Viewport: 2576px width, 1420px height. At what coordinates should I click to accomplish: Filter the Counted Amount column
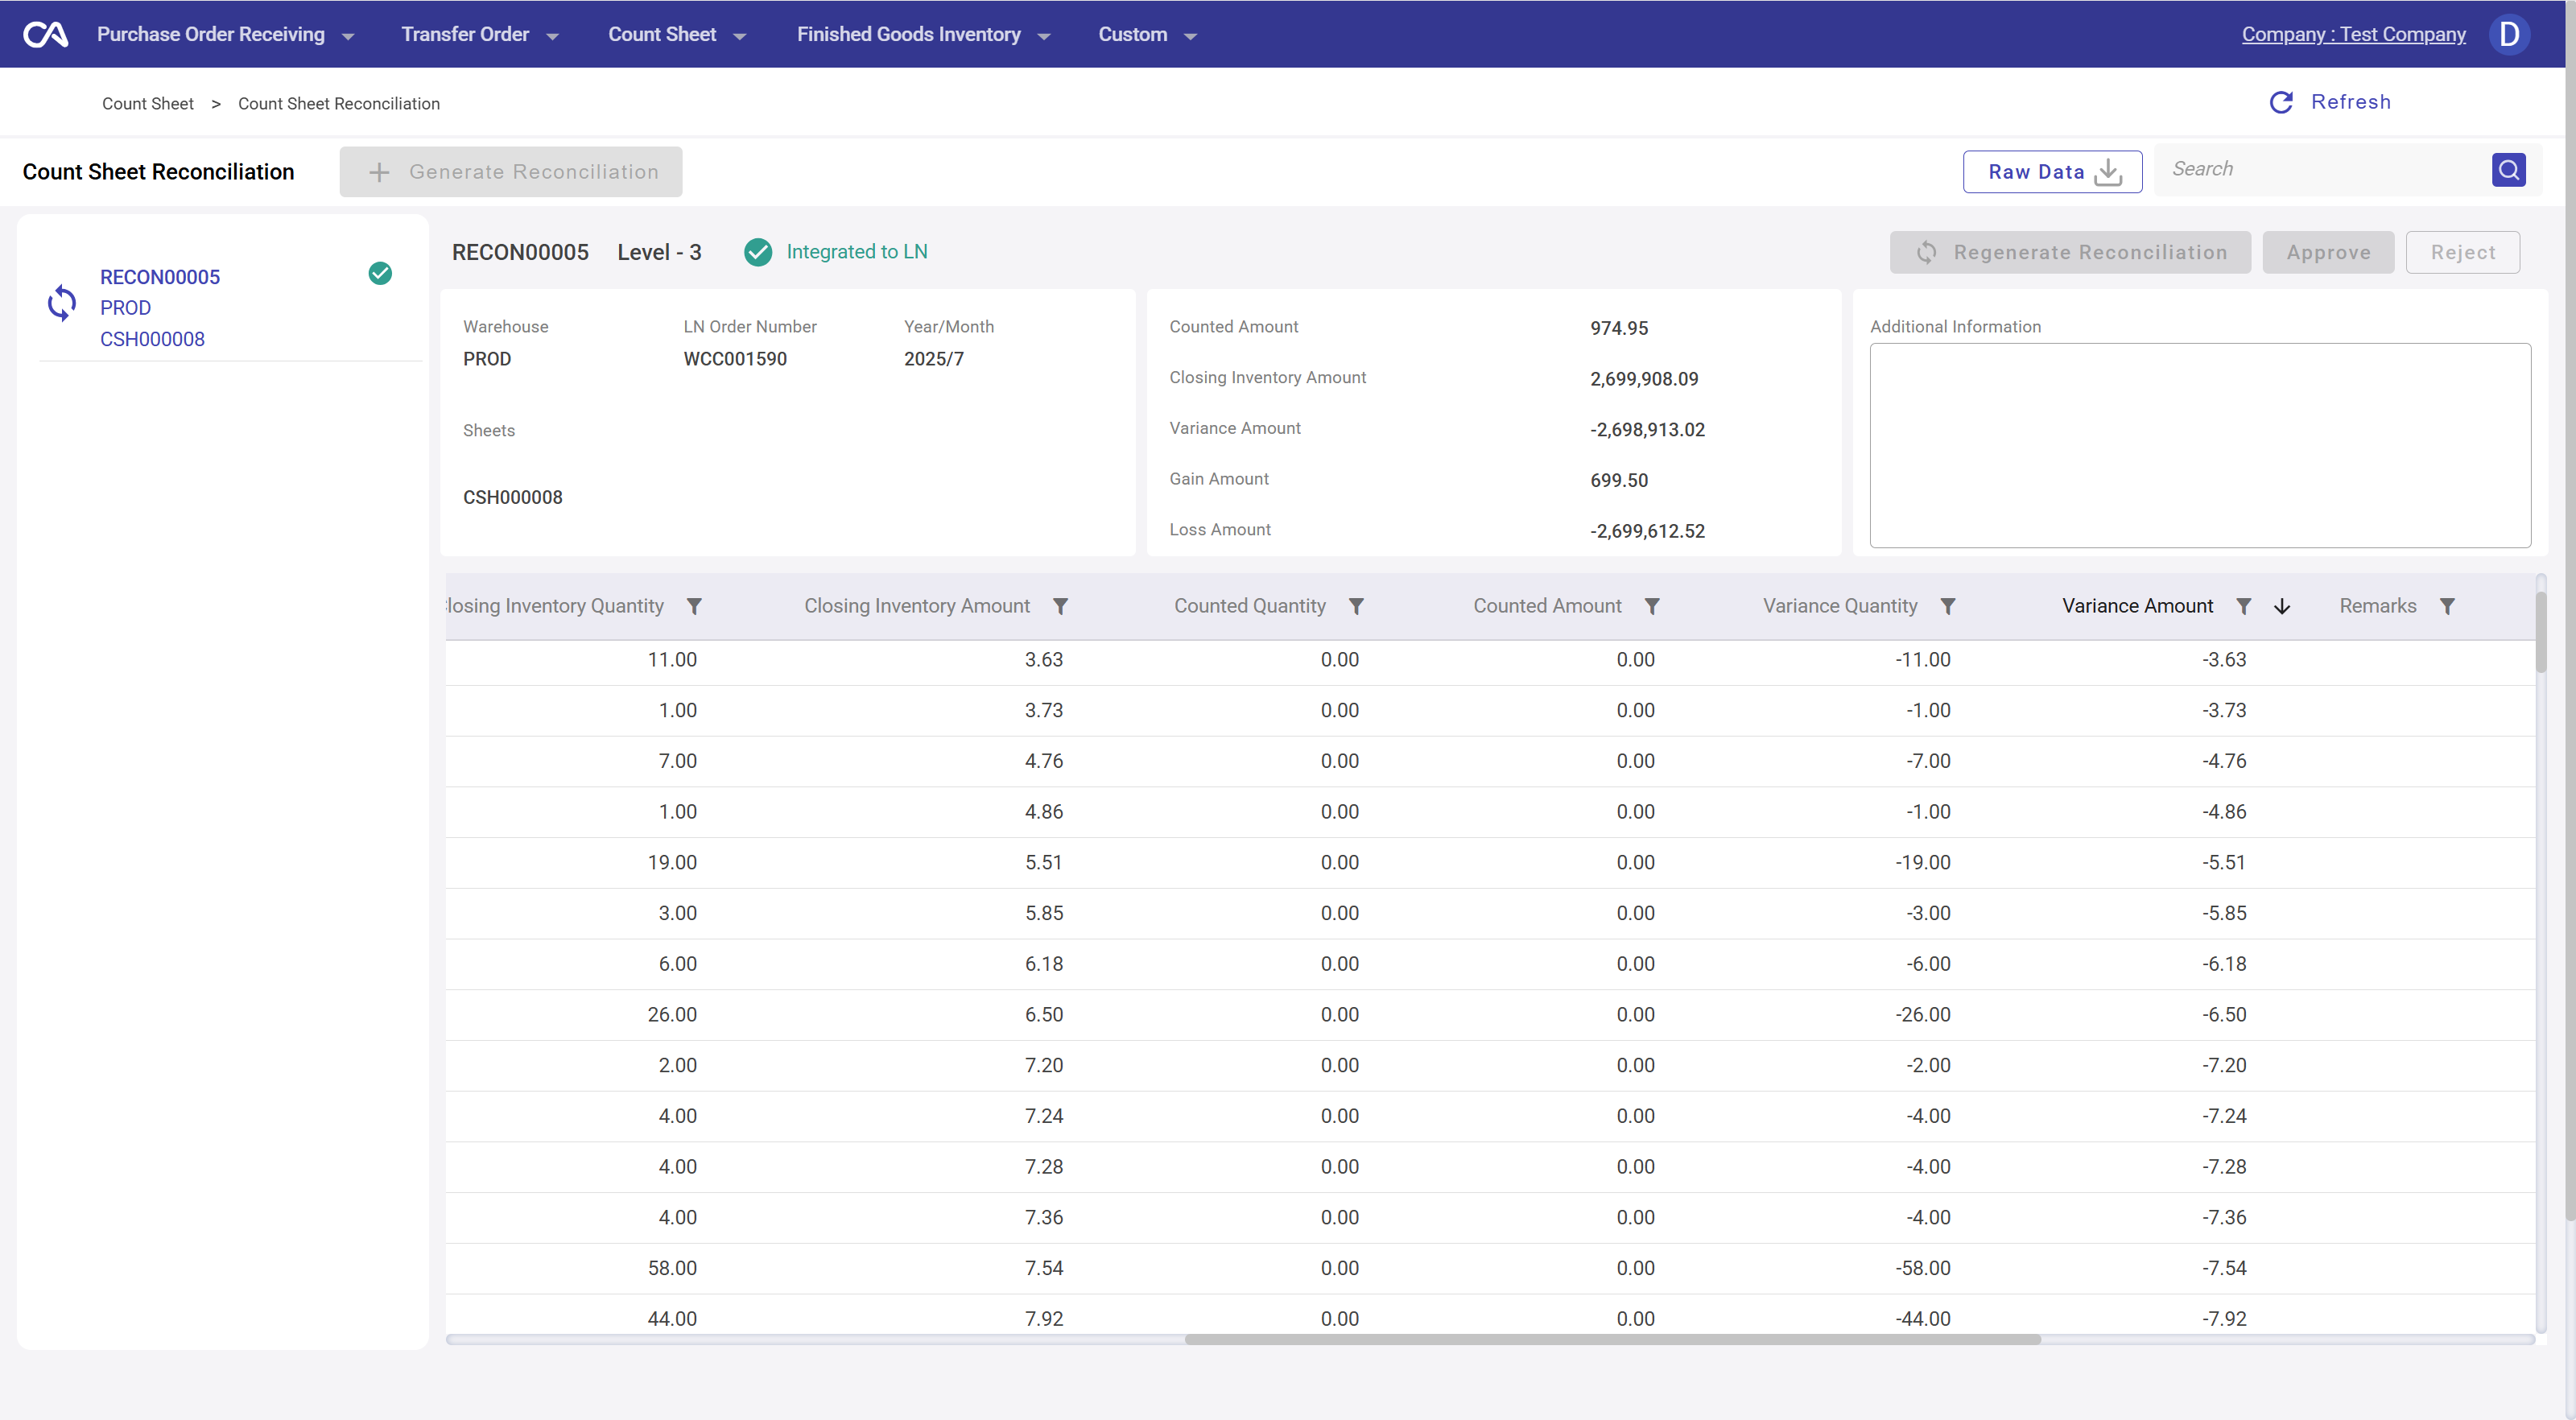click(x=1652, y=606)
